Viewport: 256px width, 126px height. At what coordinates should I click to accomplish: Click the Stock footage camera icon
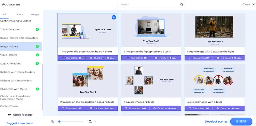point(10,115)
